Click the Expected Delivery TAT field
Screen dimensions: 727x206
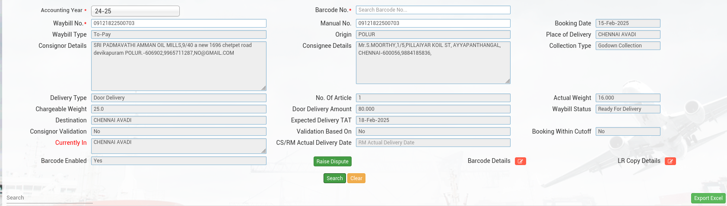[433, 120]
